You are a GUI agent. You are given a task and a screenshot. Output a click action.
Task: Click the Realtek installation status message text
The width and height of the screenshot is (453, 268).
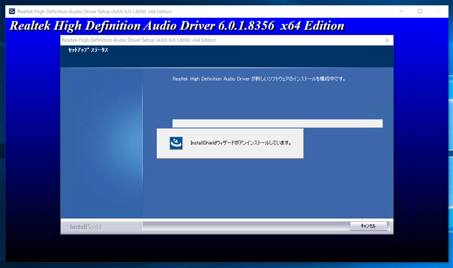tap(259, 79)
